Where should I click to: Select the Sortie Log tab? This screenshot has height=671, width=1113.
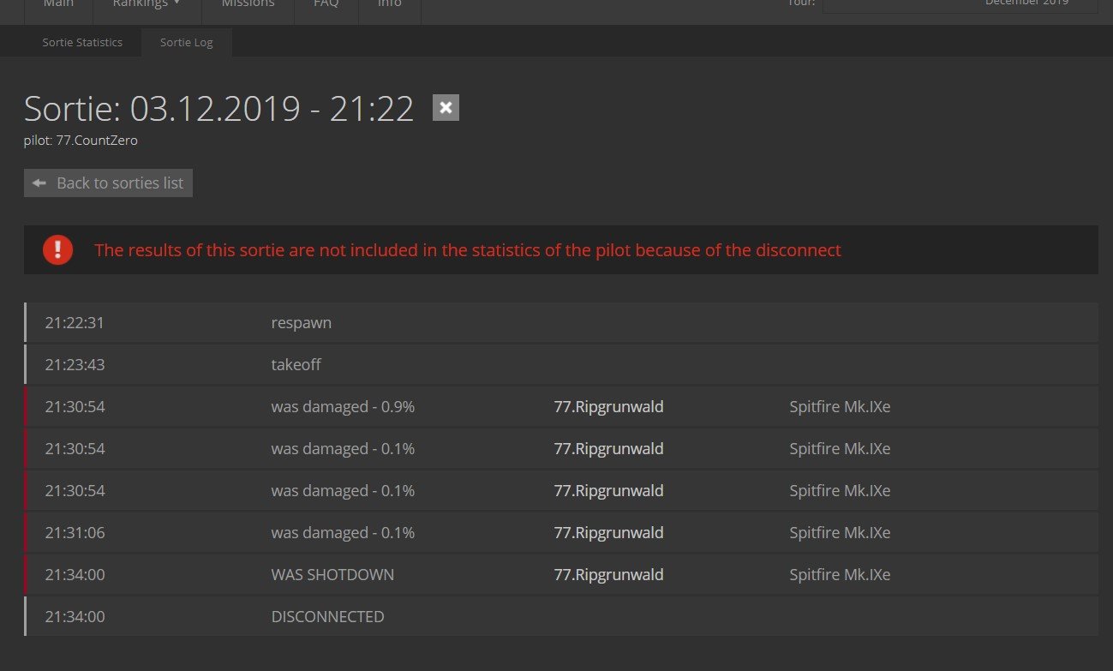click(x=186, y=42)
